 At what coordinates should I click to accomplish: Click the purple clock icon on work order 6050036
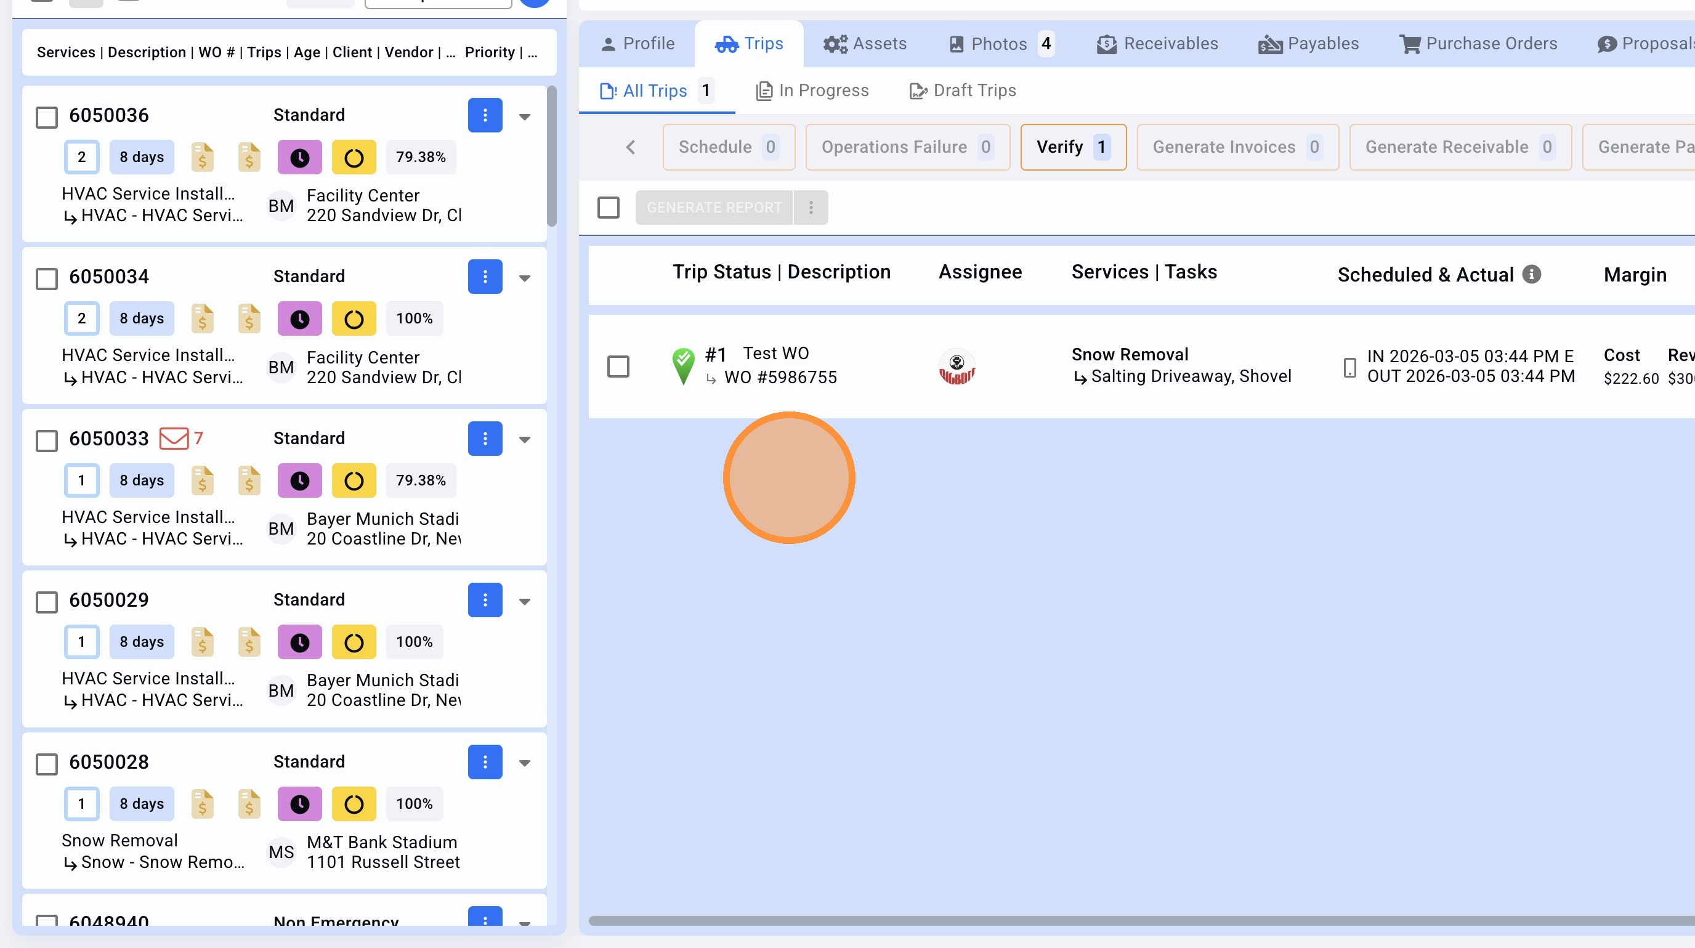(299, 157)
